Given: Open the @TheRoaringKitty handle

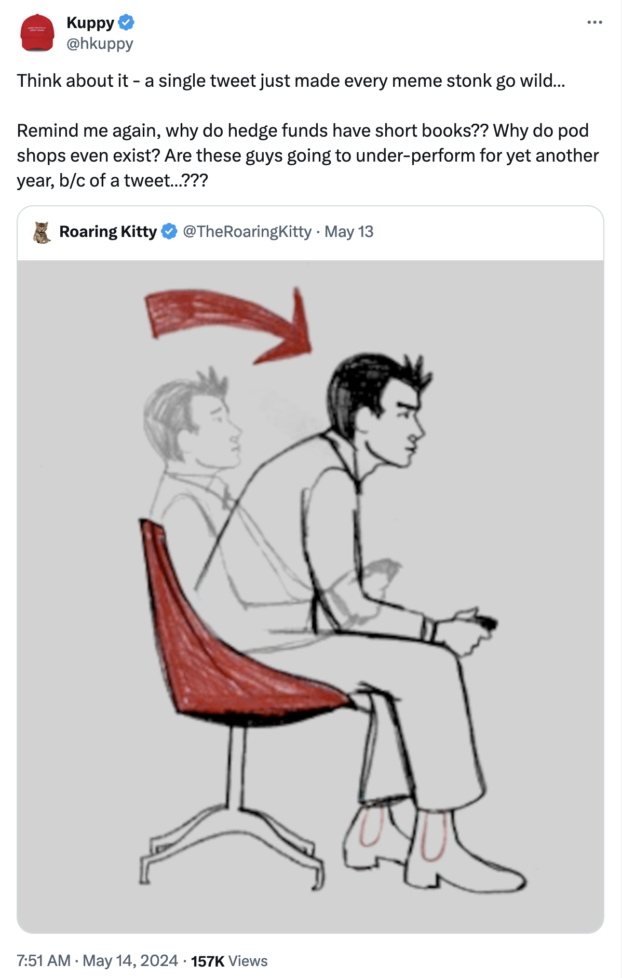Looking at the screenshot, I should coord(247,231).
